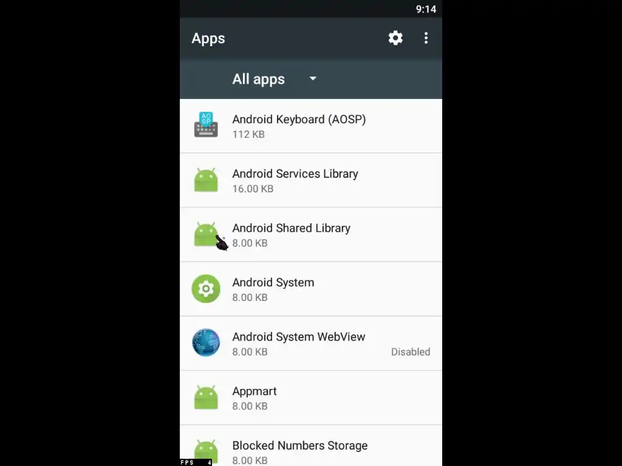Expand the All apps filter dropdown
The width and height of the screenshot is (622, 466).
(x=274, y=79)
